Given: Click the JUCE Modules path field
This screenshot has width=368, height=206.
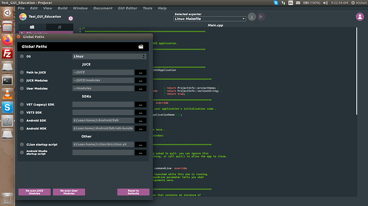Looking at the screenshot, I should click(x=103, y=80).
